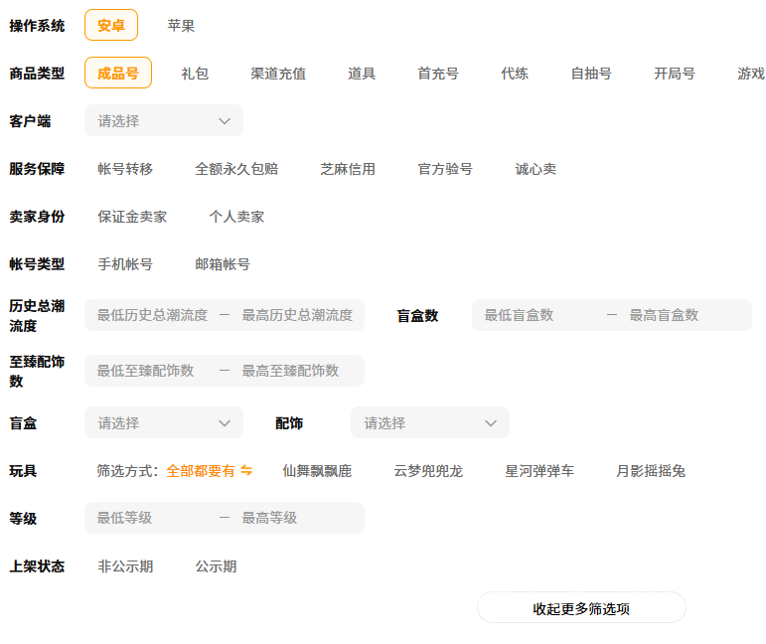Screen dimensions: 766x644
Task: Select the 月影摇摇兔 toy filter
Action: coord(651,471)
